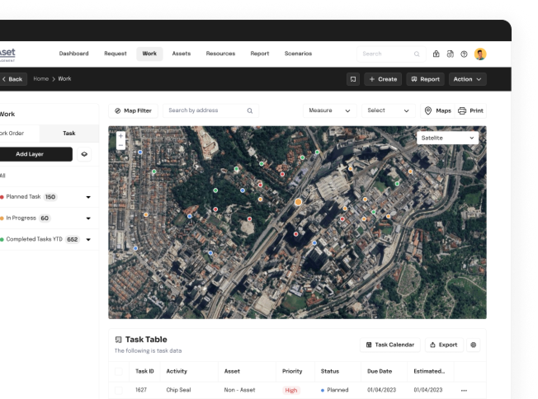
Task: Tick the header select-all checkbox
Action: [x=119, y=372]
